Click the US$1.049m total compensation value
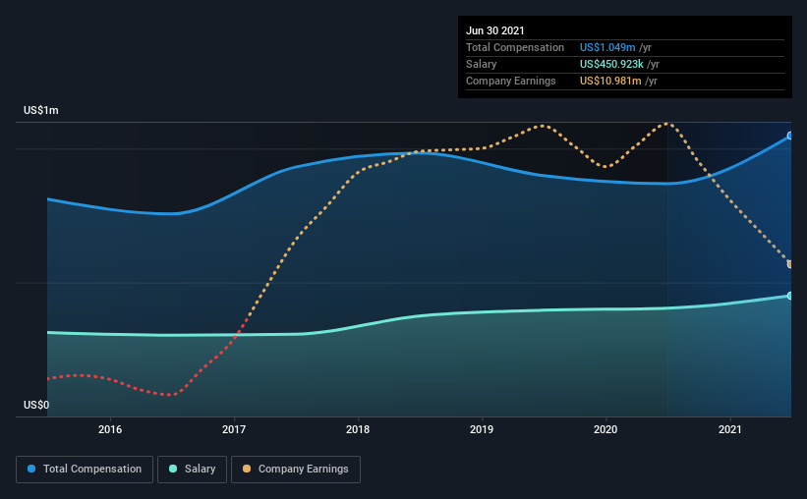The image size is (807, 499). (x=607, y=47)
